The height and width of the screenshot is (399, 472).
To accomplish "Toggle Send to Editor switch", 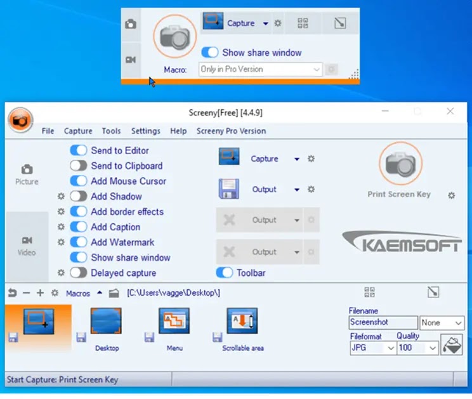I will click(79, 150).
